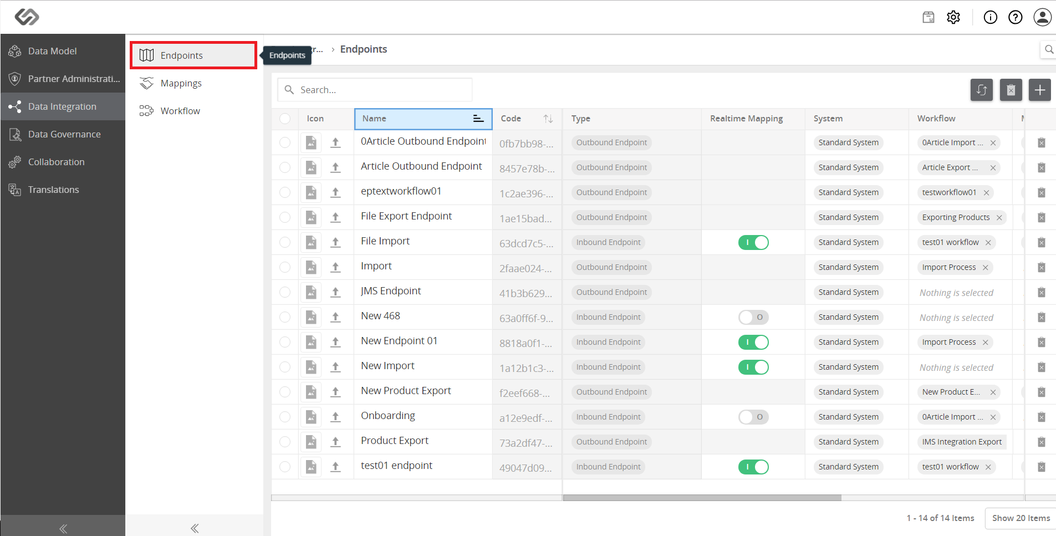The width and height of the screenshot is (1056, 536).
Task: Select all rows with header checkbox
Action: tap(285, 119)
